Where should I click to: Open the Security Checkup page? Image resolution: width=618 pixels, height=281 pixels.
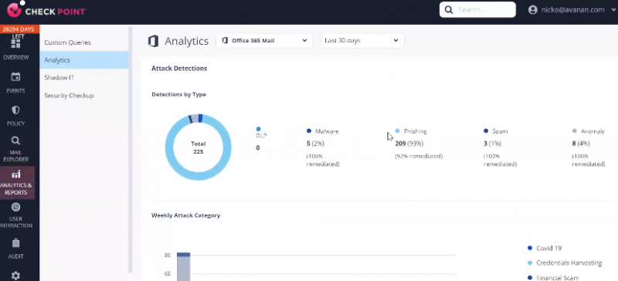pyautogui.click(x=69, y=96)
